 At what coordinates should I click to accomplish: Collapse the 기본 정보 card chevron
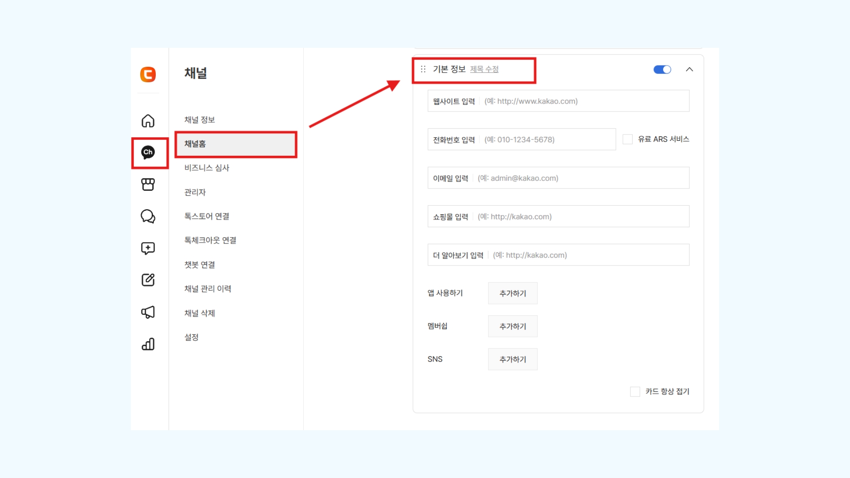(689, 69)
